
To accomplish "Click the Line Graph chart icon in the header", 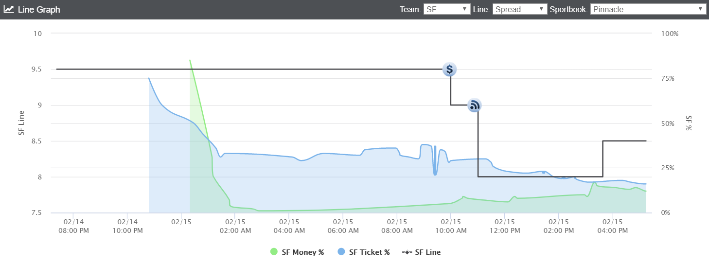I will (9, 9).
